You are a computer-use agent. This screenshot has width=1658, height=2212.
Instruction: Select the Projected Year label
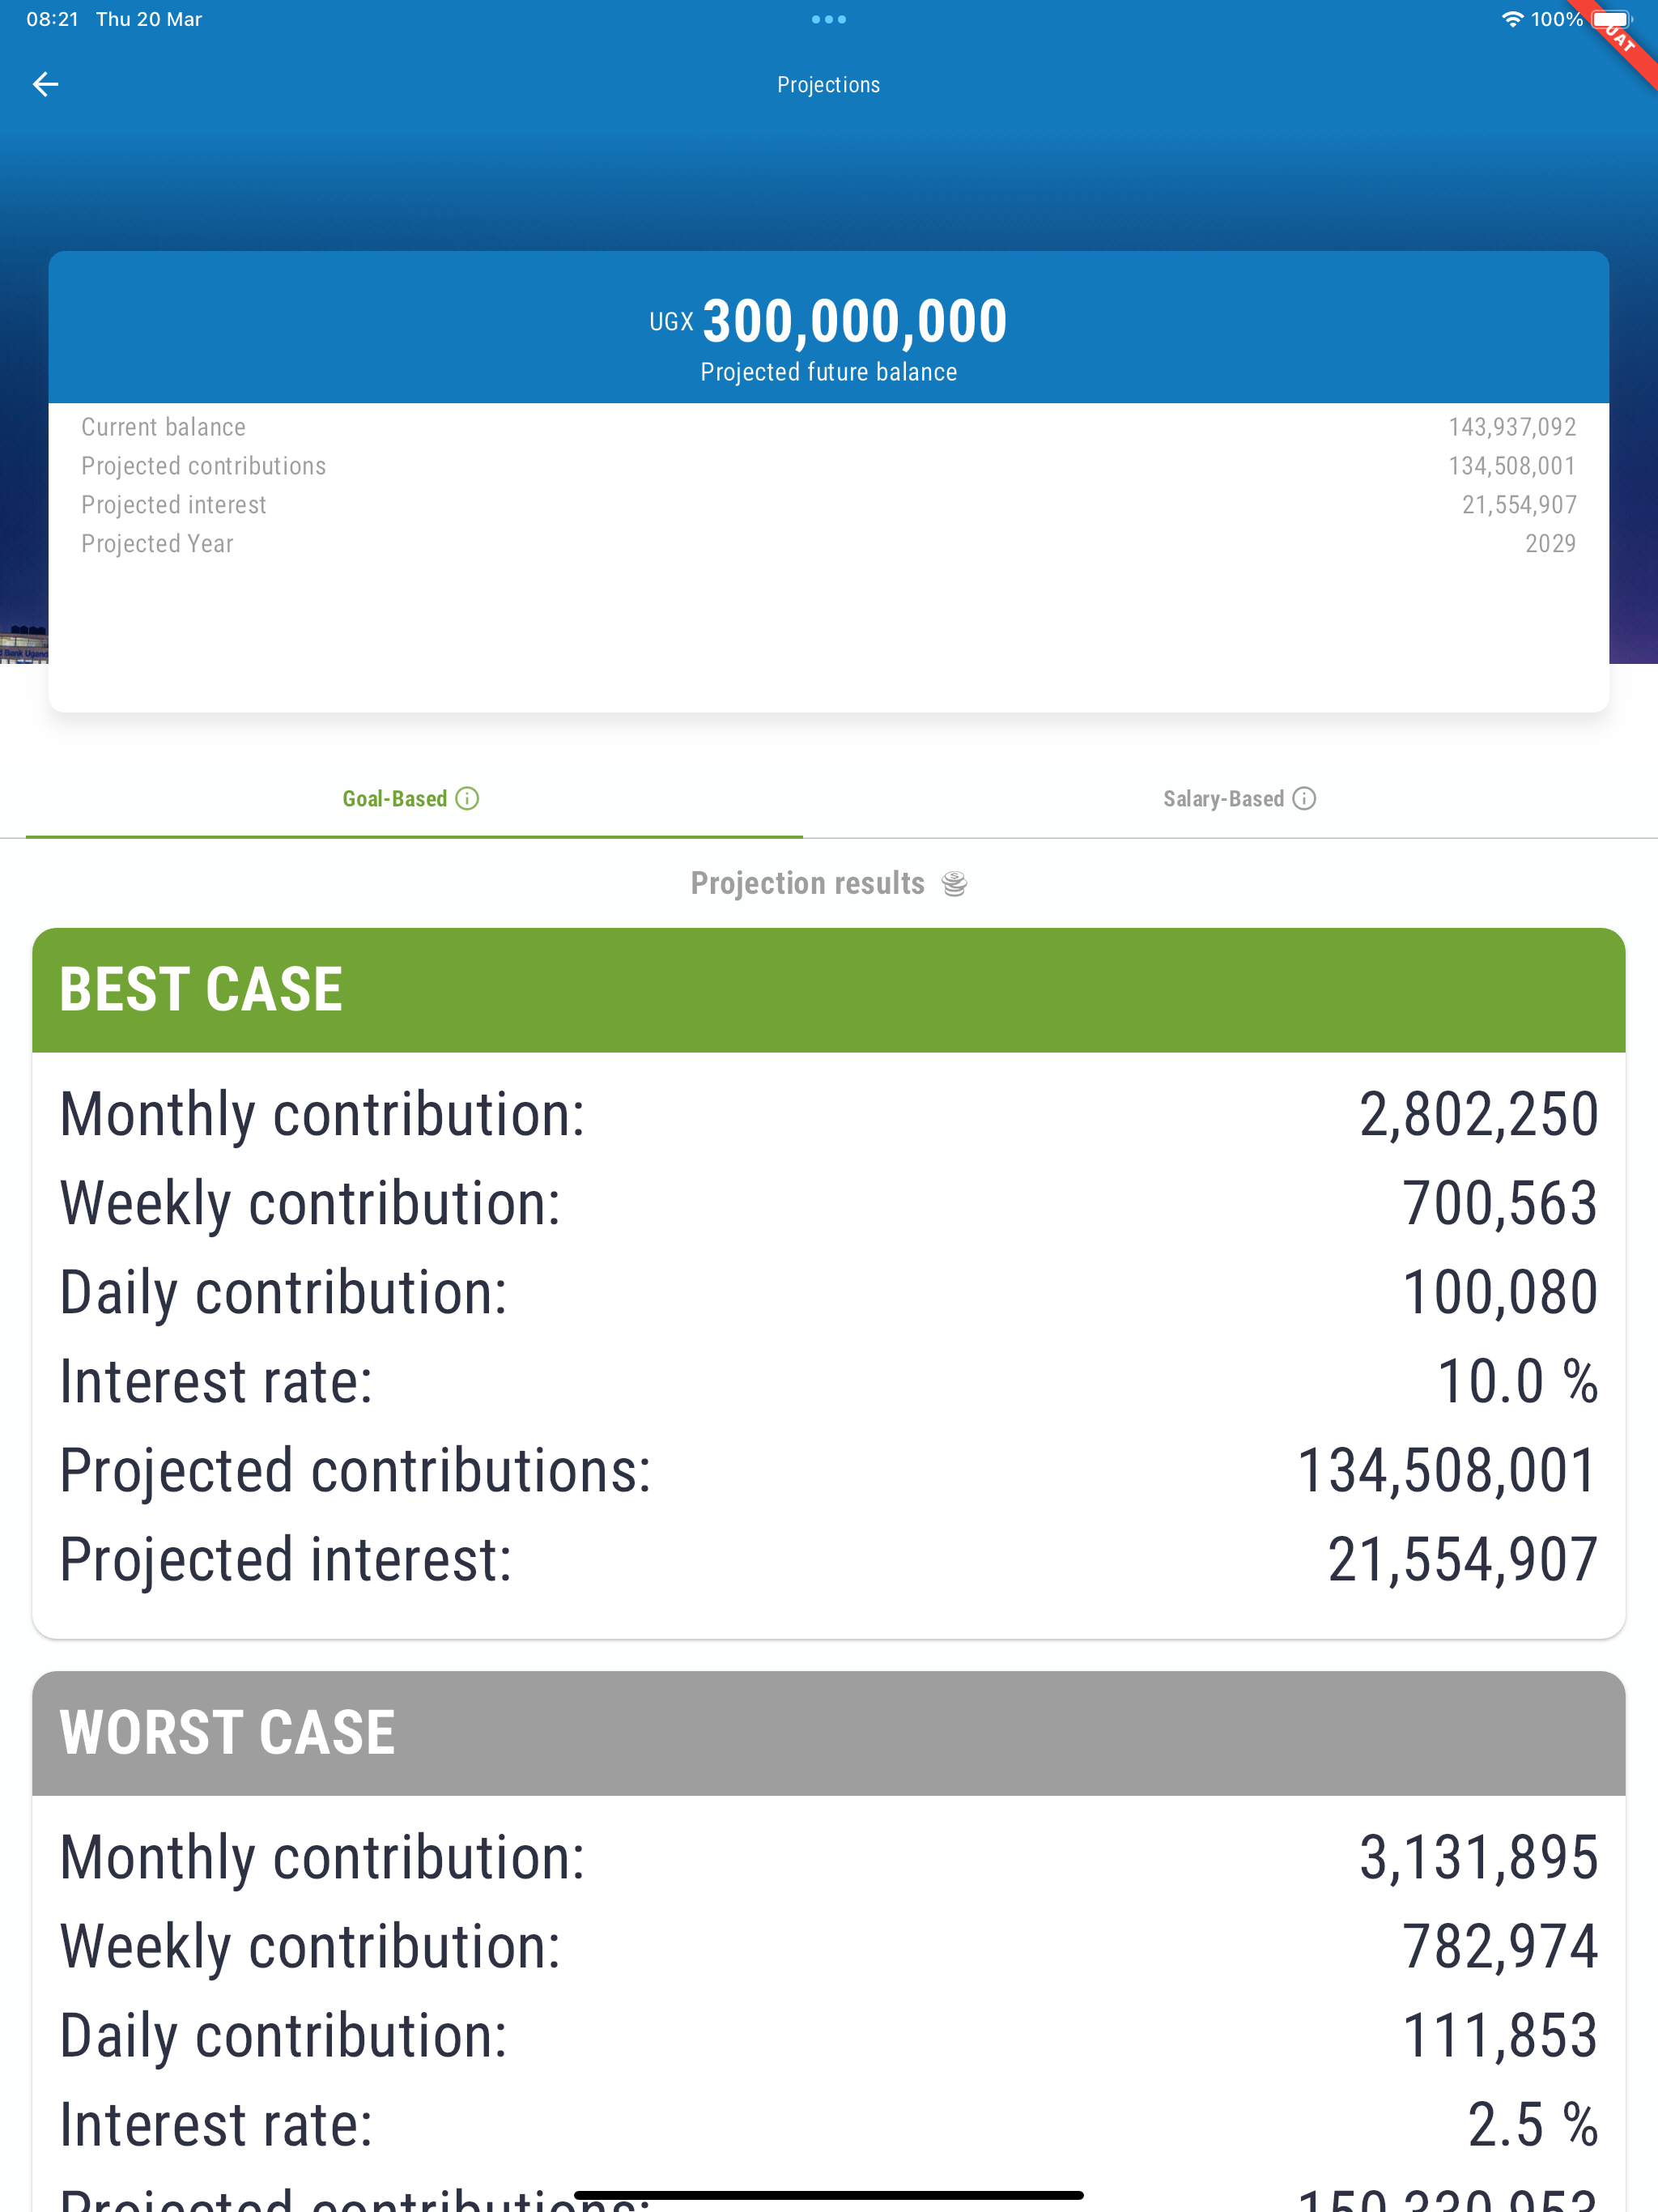pyautogui.click(x=157, y=544)
